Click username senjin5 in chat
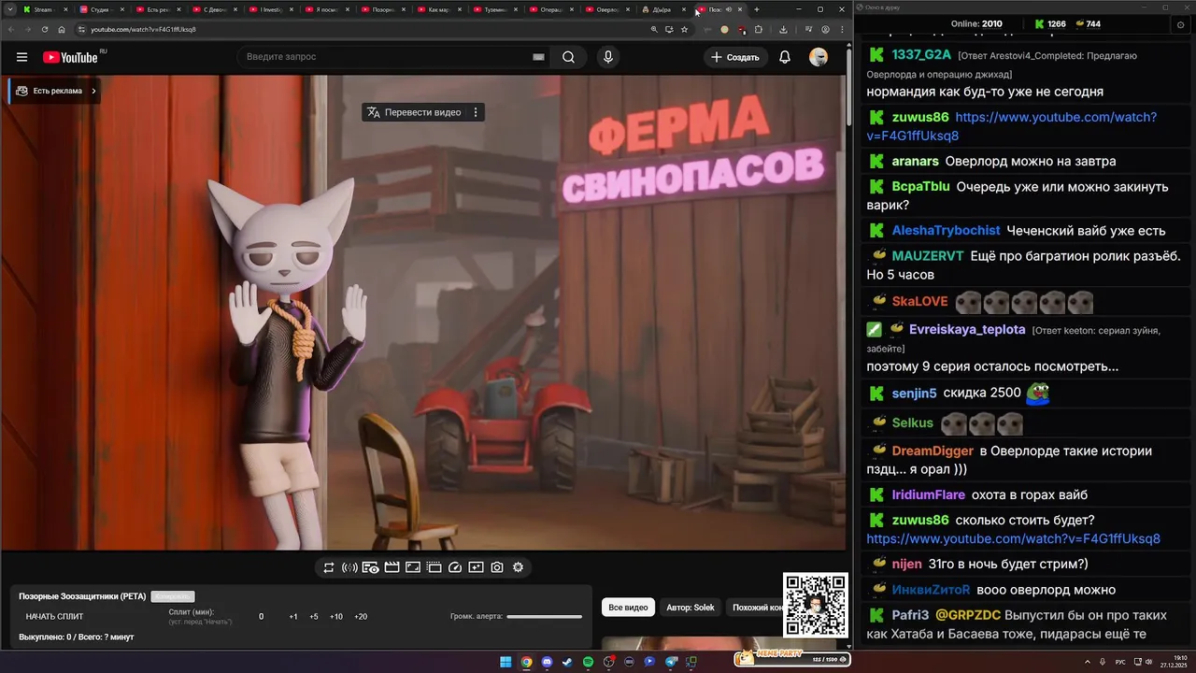The width and height of the screenshot is (1196, 673). point(914,393)
